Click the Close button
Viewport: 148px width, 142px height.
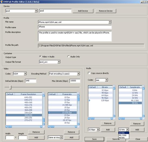tap(138, 139)
